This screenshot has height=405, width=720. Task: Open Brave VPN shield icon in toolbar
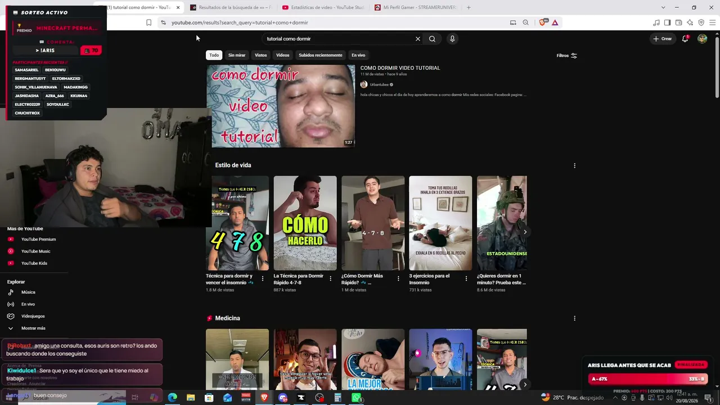701,22
